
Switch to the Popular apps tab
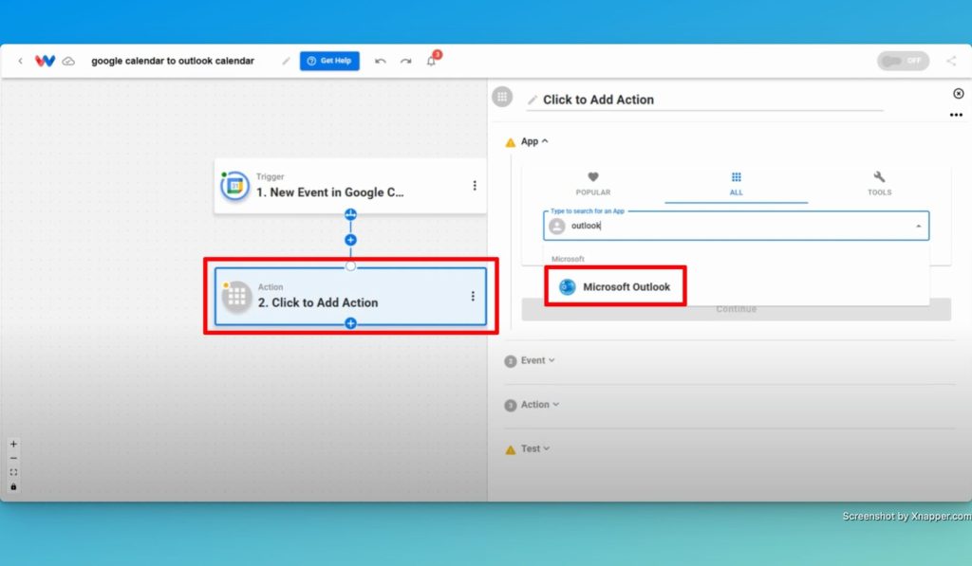(x=592, y=184)
